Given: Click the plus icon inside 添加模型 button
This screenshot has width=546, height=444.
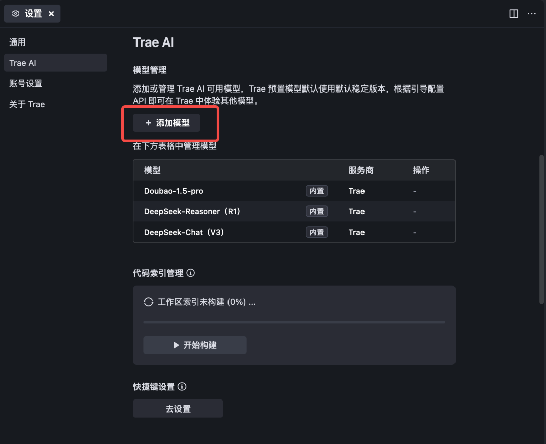Looking at the screenshot, I should click(x=148, y=123).
